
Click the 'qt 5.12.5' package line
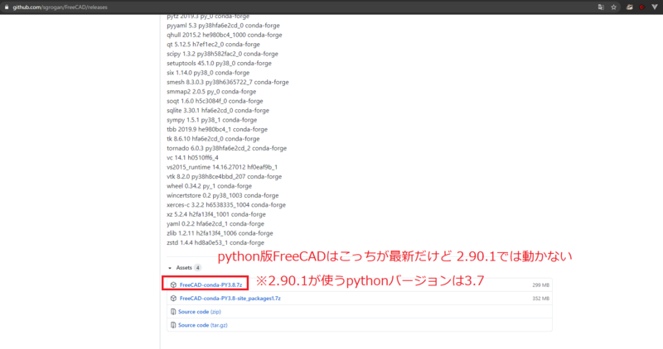point(213,45)
